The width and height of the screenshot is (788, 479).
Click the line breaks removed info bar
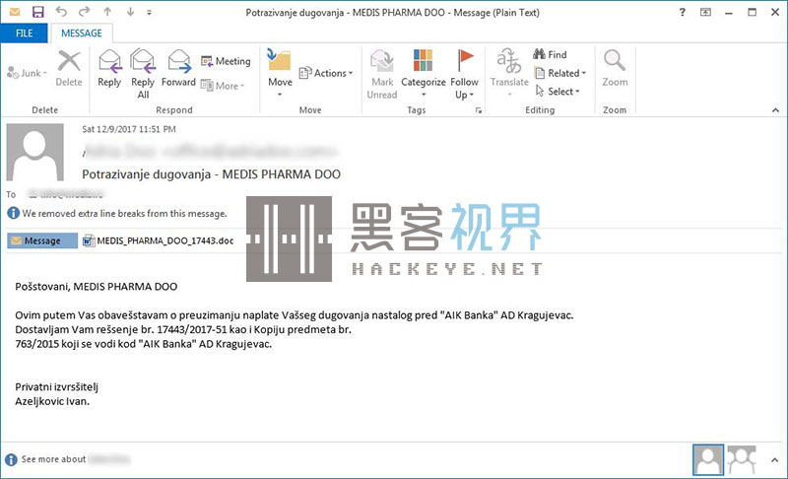pyautogui.click(x=117, y=214)
